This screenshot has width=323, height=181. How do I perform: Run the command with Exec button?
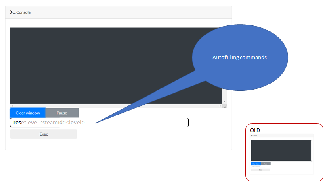[x=44, y=134]
